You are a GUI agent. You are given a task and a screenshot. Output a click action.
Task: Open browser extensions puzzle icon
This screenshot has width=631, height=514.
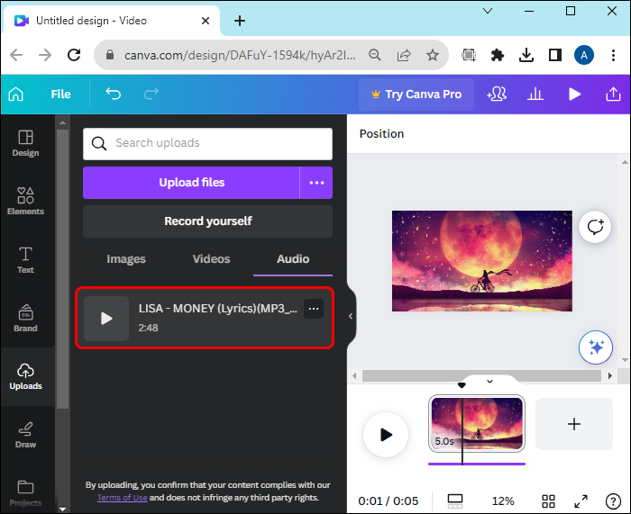[x=498, y=55]
